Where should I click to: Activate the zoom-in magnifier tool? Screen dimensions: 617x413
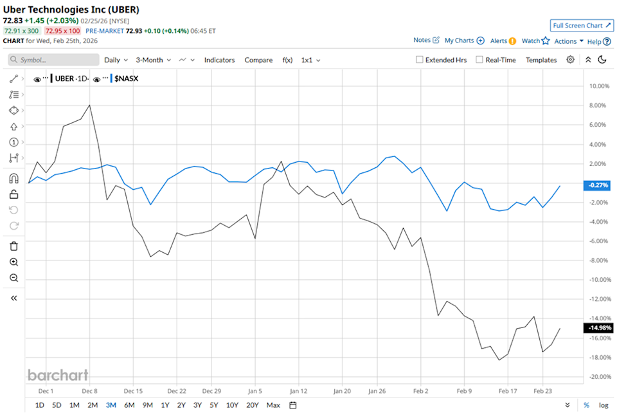(x=14, y=262)
